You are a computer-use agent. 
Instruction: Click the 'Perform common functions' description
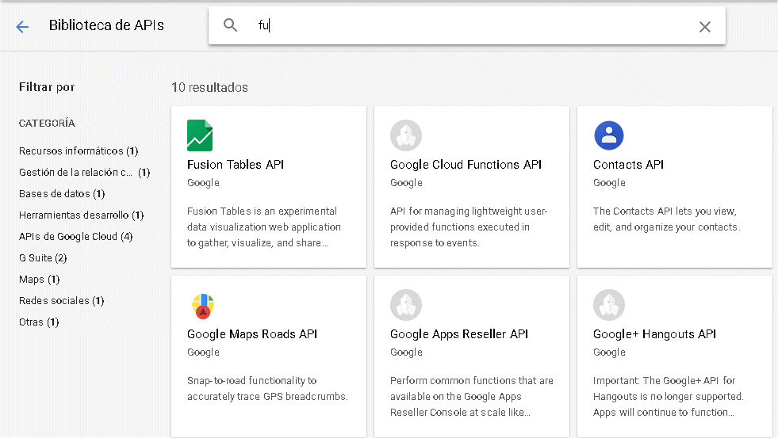(471, 396)
